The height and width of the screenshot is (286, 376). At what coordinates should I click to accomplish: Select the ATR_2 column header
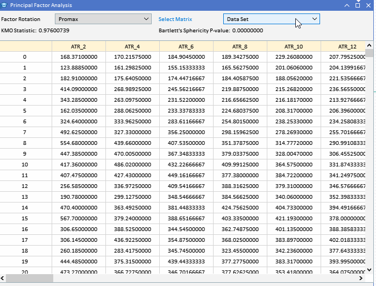point(79,46)
